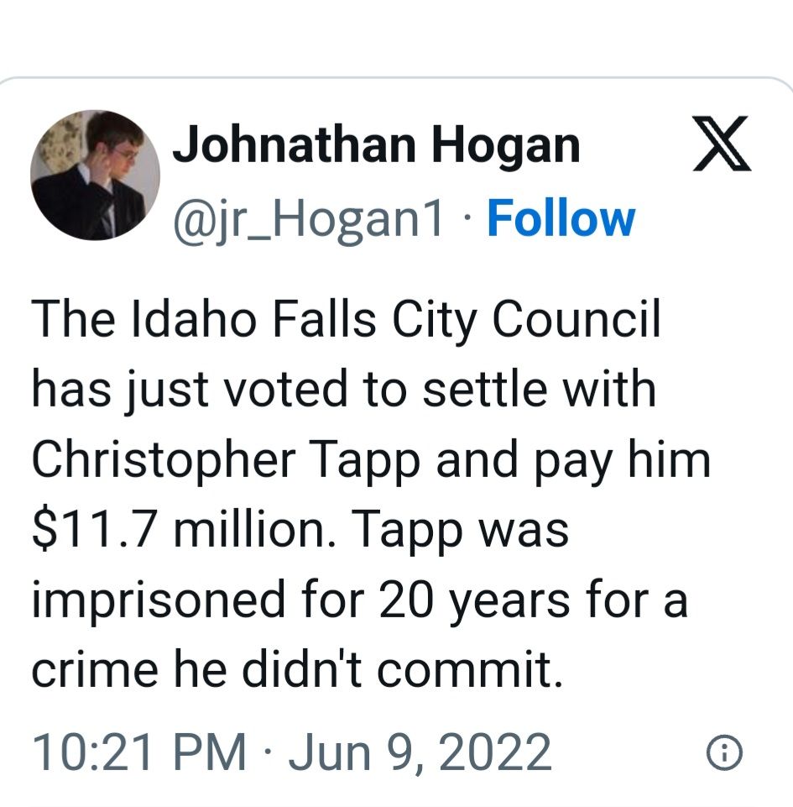The image size is (793, 807).
Task: Click the "Jun 9, 2022" date
Action: click(420, 752)
